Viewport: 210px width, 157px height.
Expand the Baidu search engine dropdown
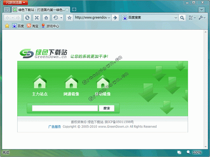176,18
